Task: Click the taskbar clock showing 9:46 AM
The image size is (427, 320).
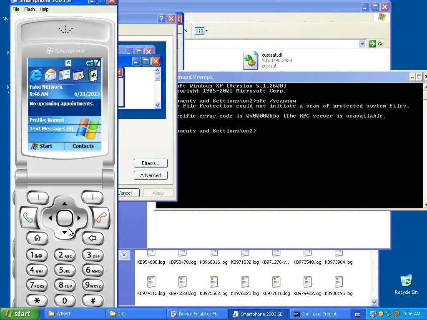Action: coord(412,314)
